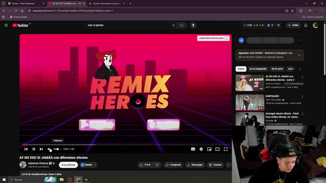Viewport: 326px width, 183px height.
Task: Click the ad info icon
Action: point(226,38)
